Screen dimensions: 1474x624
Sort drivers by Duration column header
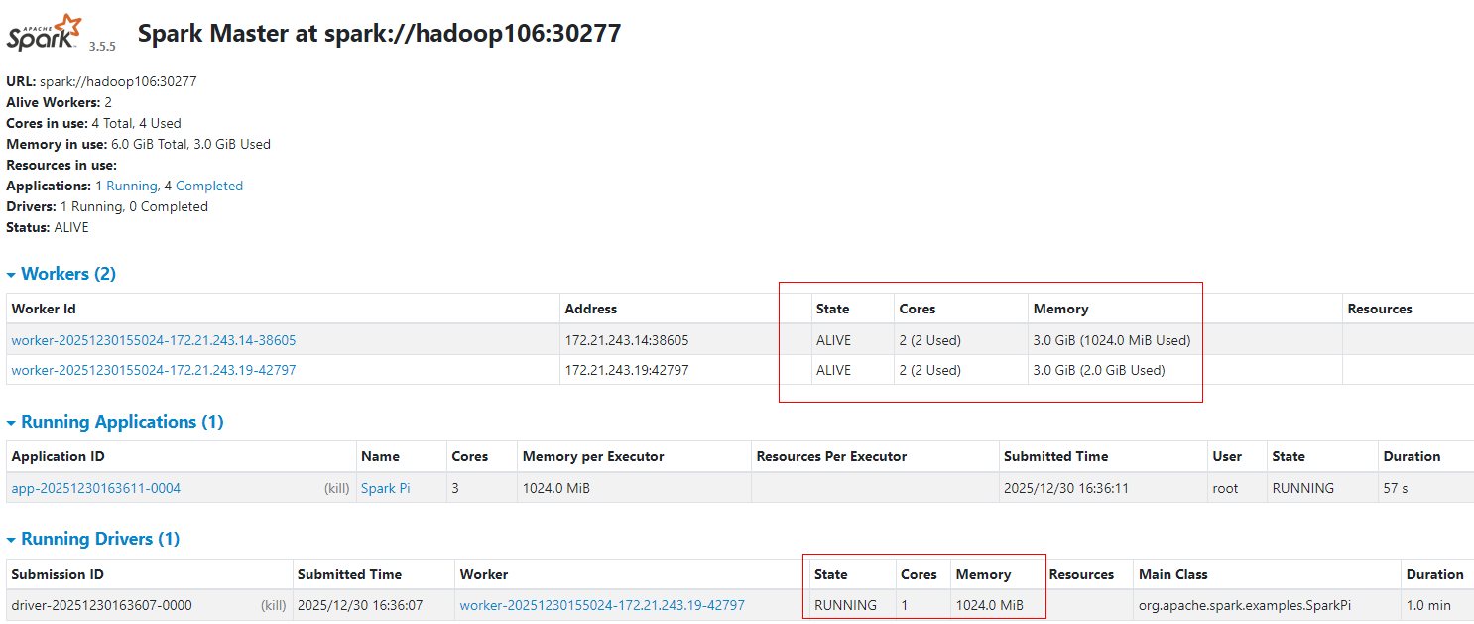tap(1434, 574)
